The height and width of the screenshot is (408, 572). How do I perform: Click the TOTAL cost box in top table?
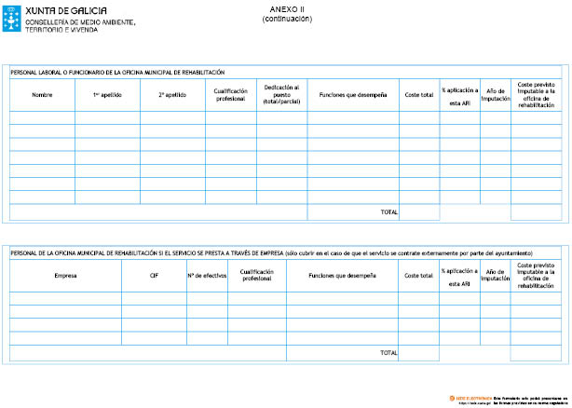pos(419,212)
